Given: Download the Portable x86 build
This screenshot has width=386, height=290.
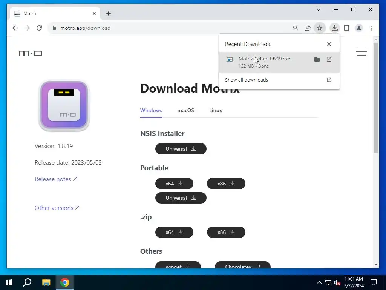Looking at the screenshot, I should (226, 184).
